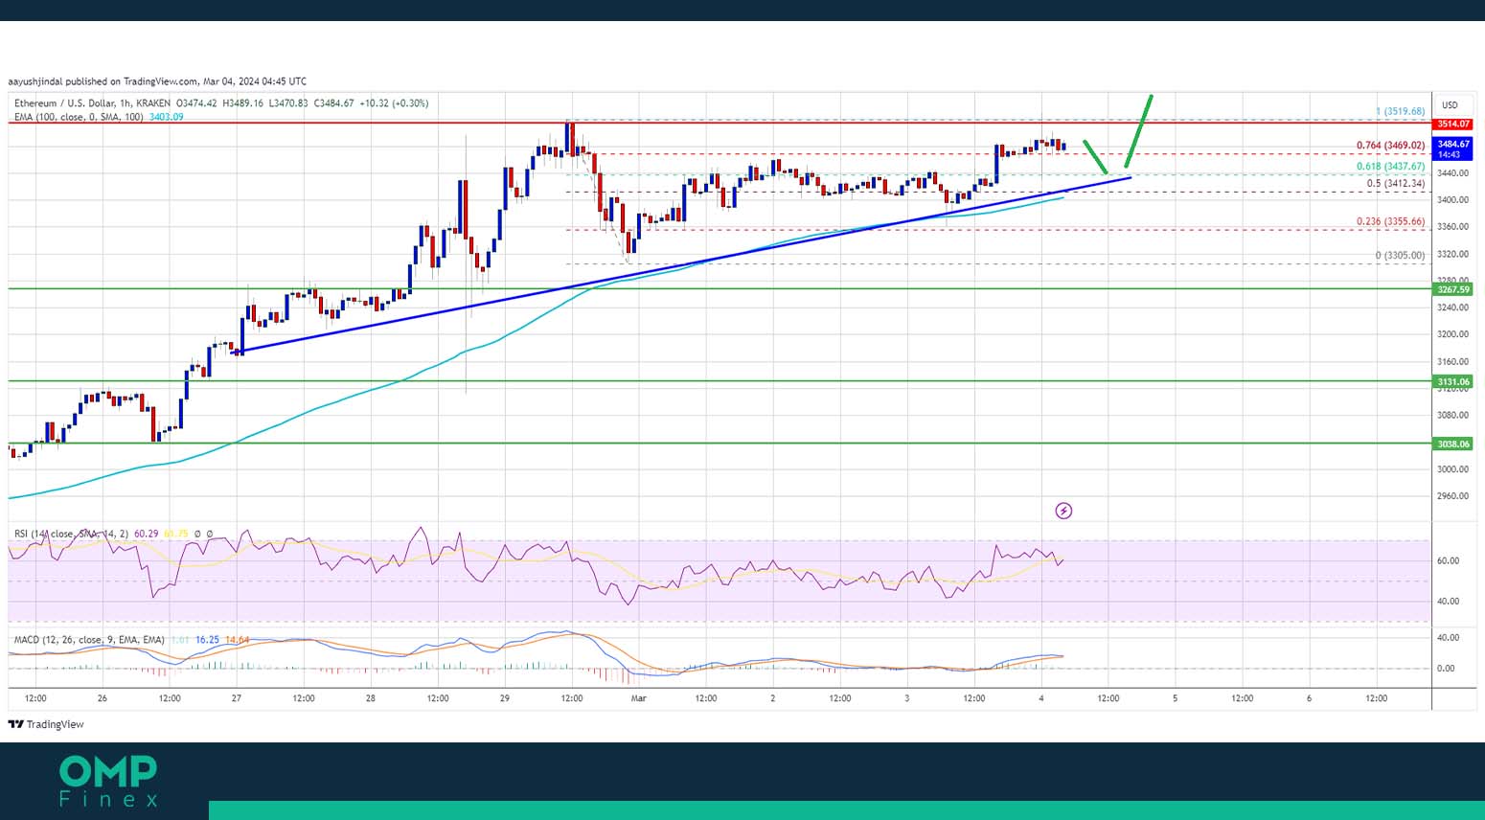Click the RSI value 60.29
Screen dimensions: 1485x820
point(146,534)
